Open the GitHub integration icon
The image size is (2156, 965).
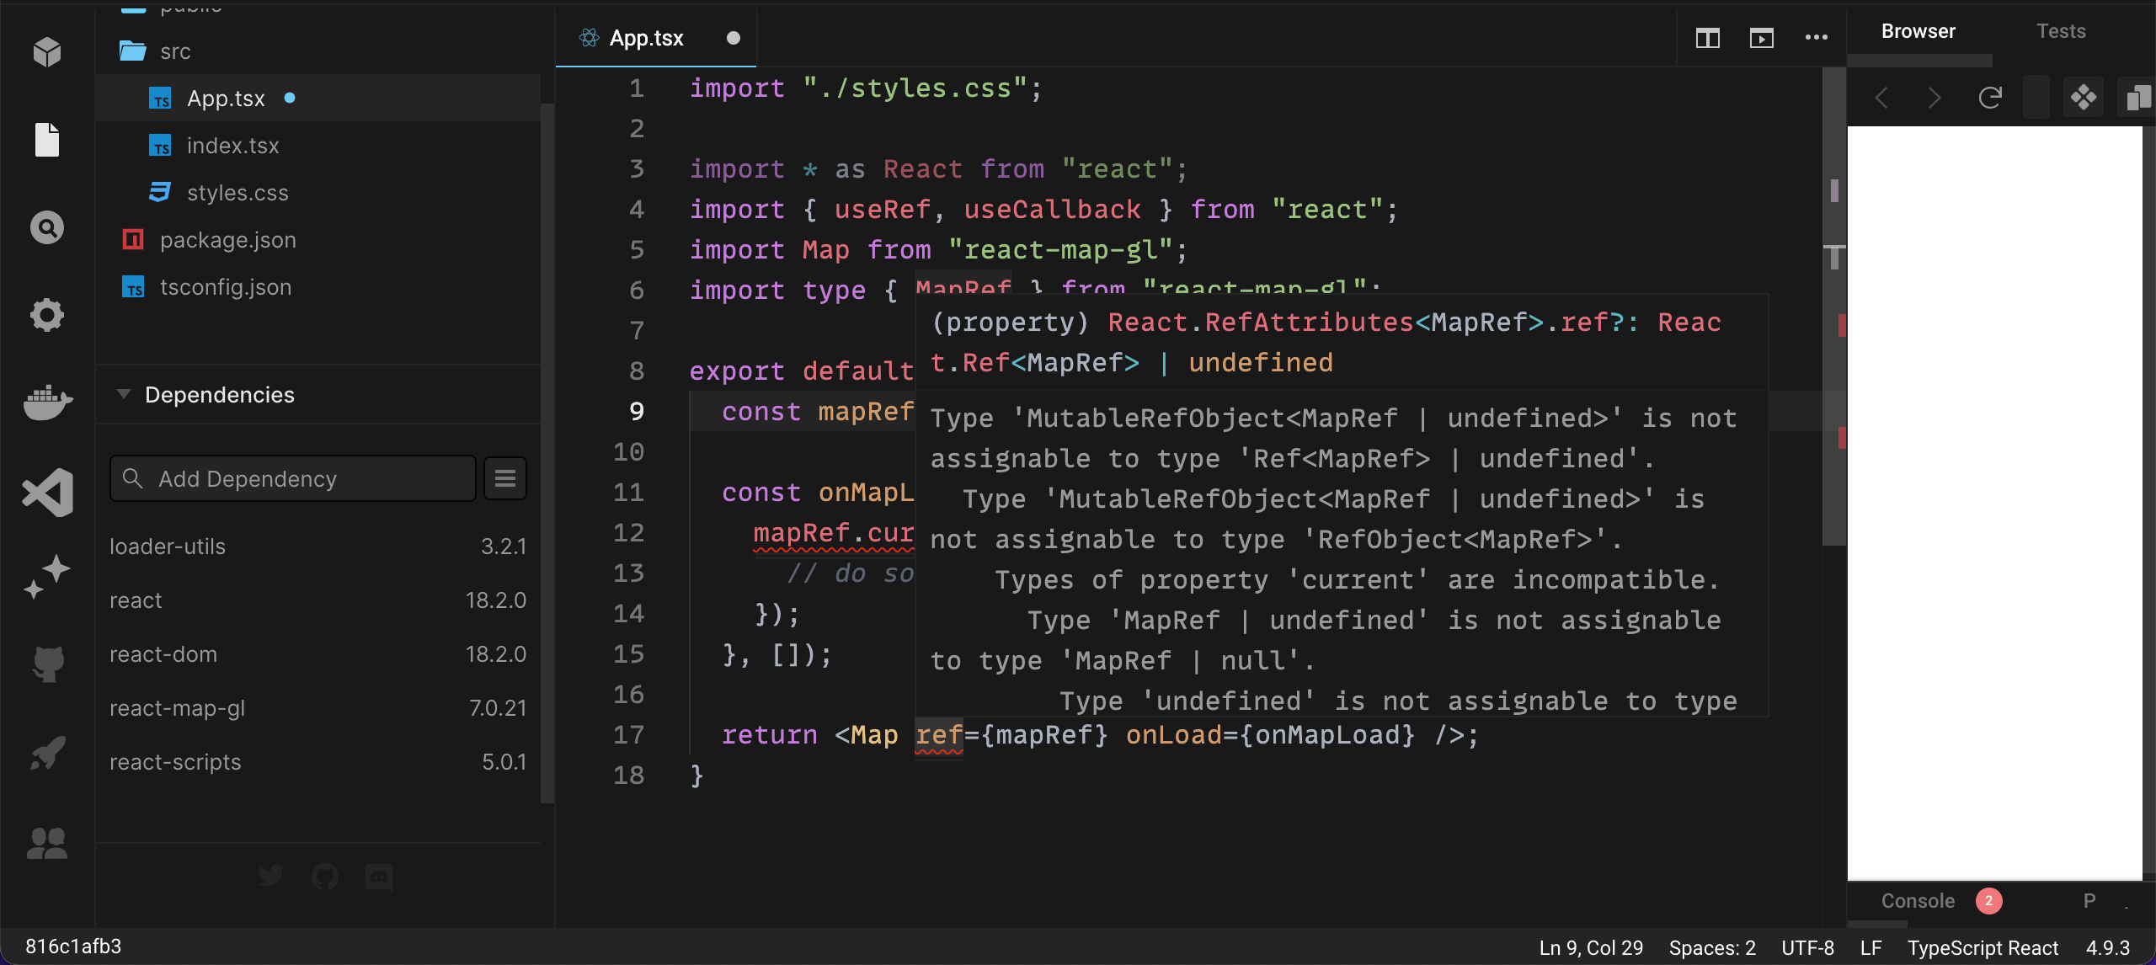click(47, 664)
